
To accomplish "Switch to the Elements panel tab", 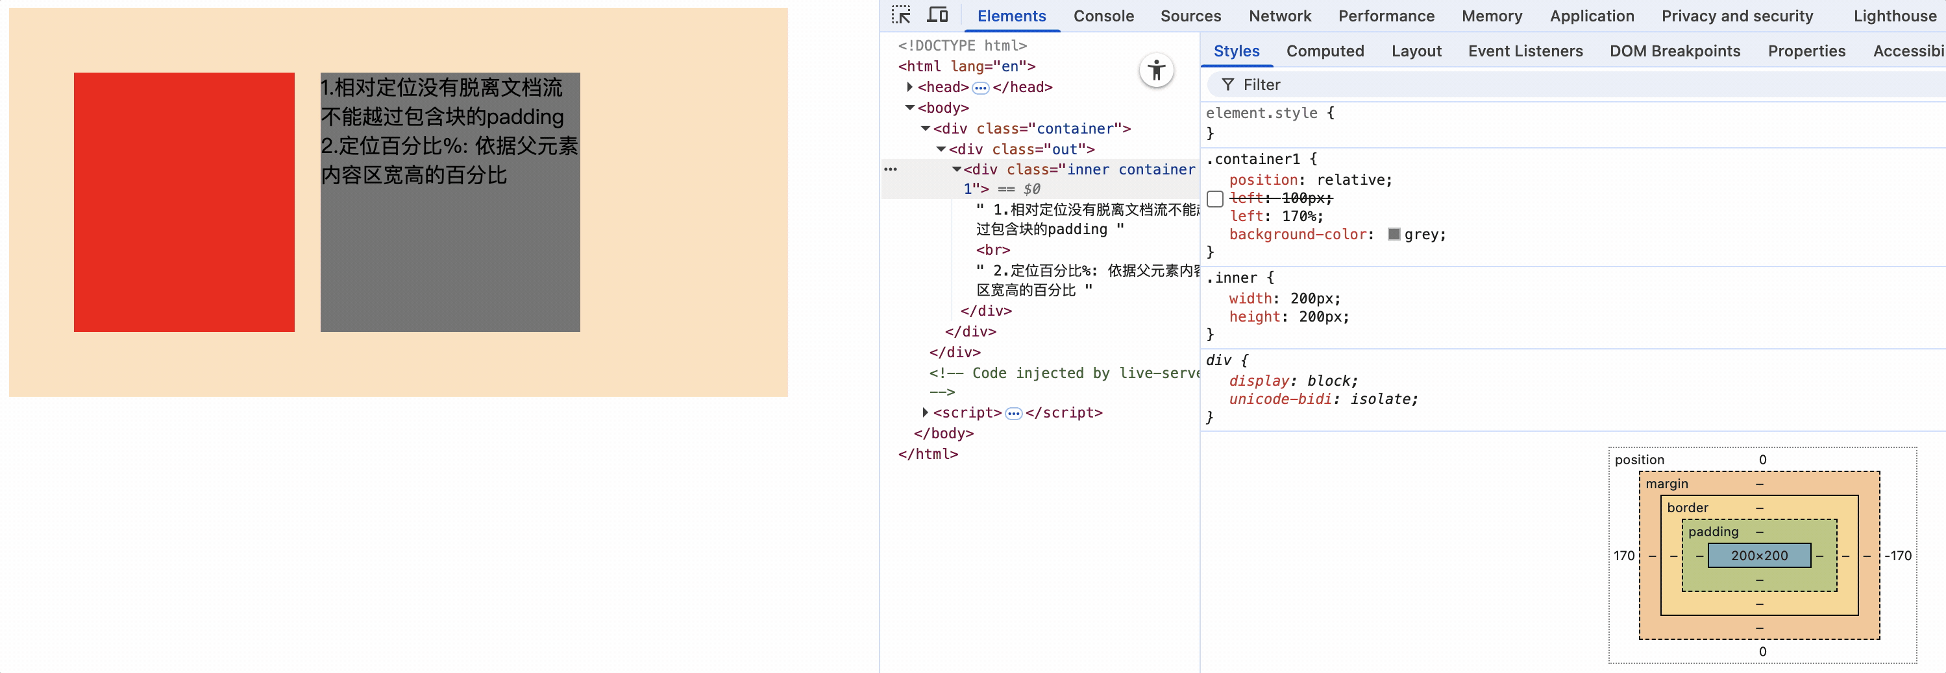I will [1011, 16].
